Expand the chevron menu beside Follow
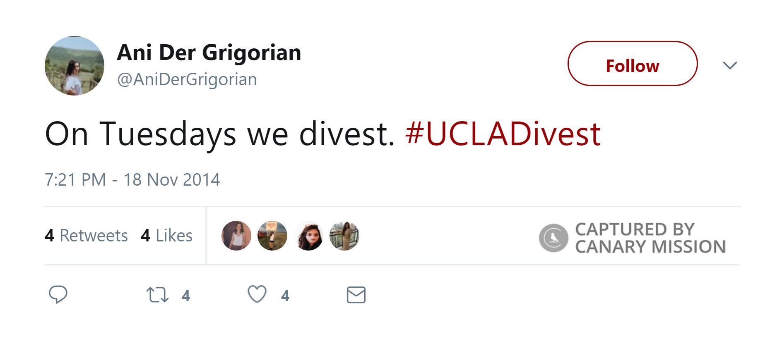Viewport: 782px width, 339px height. (729, 65)
